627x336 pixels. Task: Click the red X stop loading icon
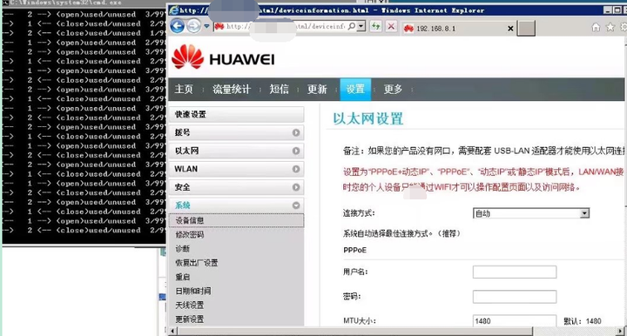(x=392, y=26)
